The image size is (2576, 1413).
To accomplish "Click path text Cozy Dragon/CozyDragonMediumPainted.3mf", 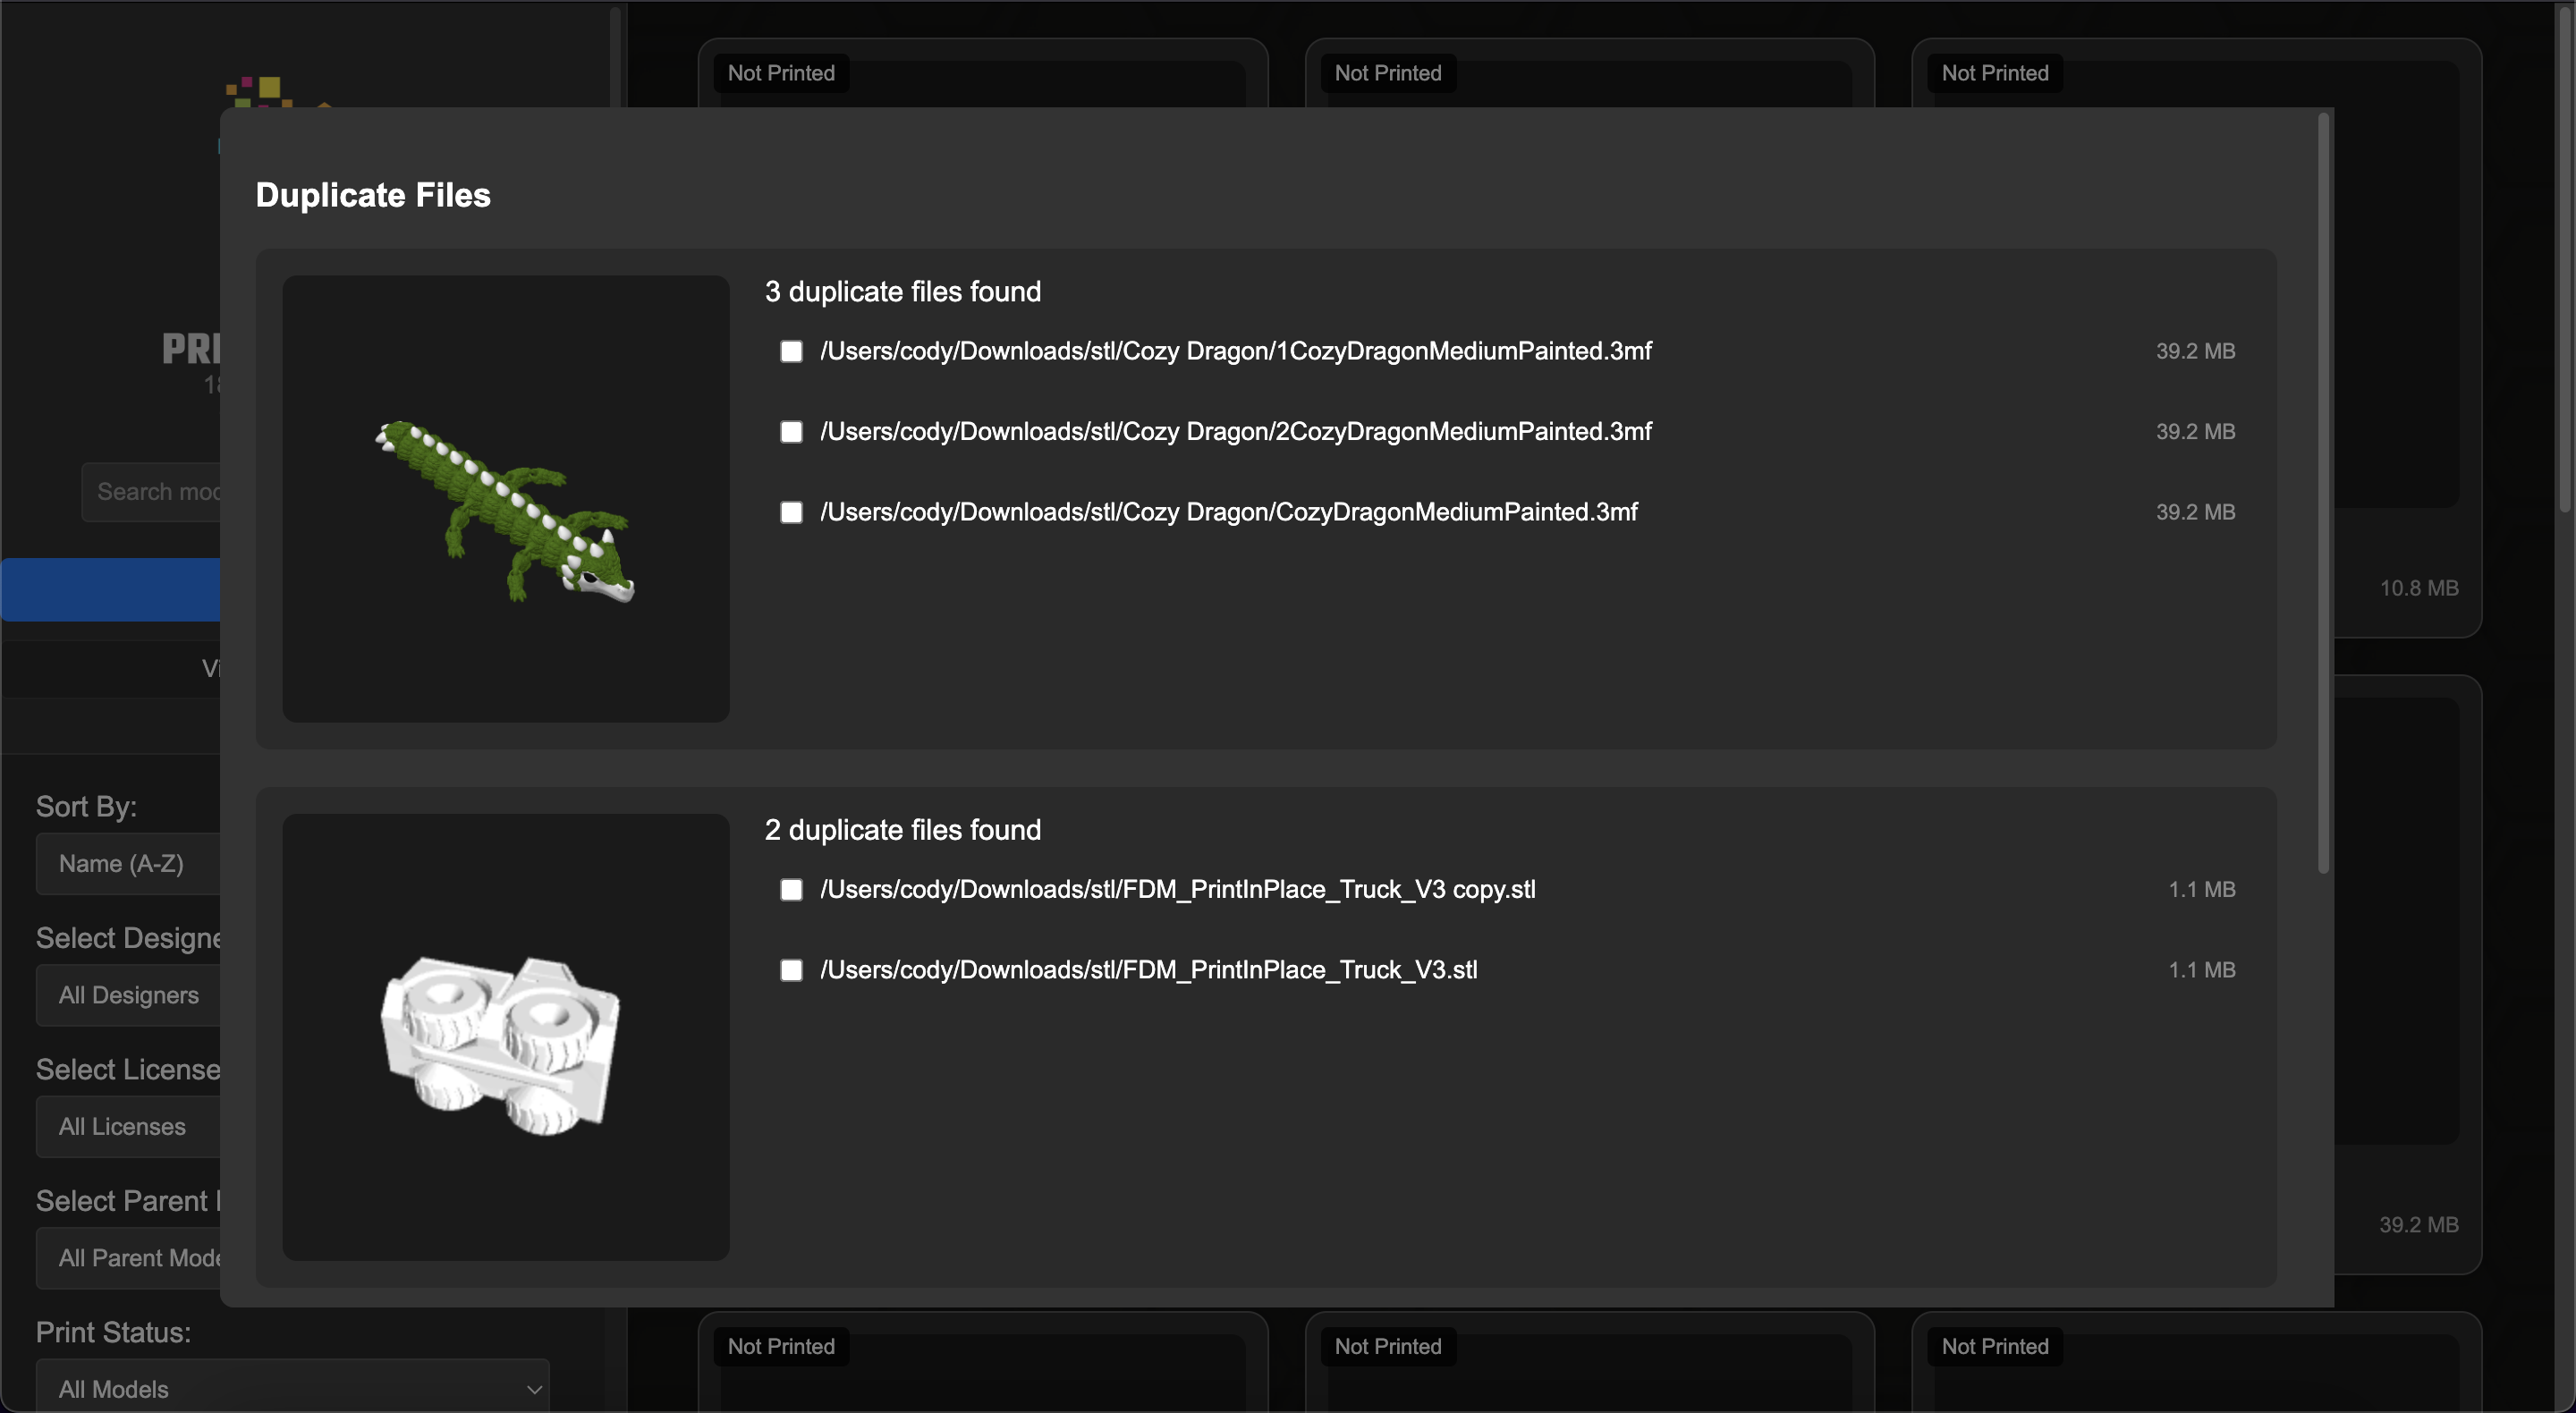I will [x=1228, y=512].
